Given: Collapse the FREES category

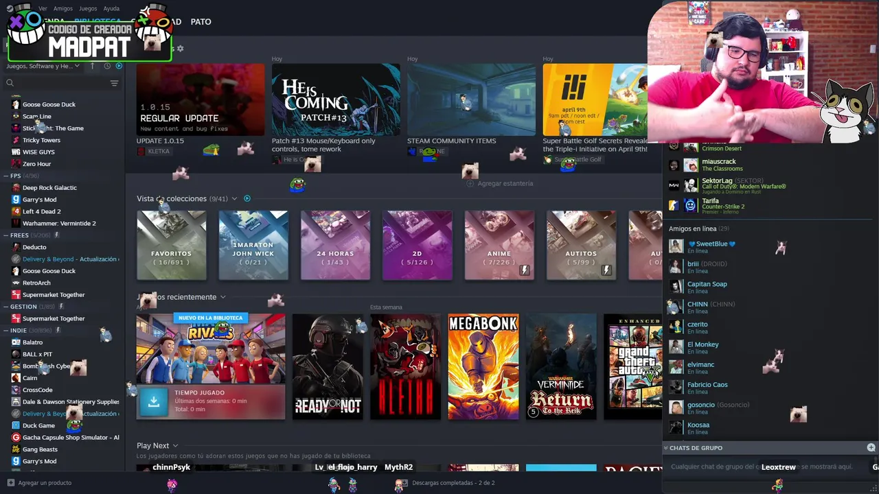Looking at the screenshot, I should pyautogui.click(x=6, y=235).
